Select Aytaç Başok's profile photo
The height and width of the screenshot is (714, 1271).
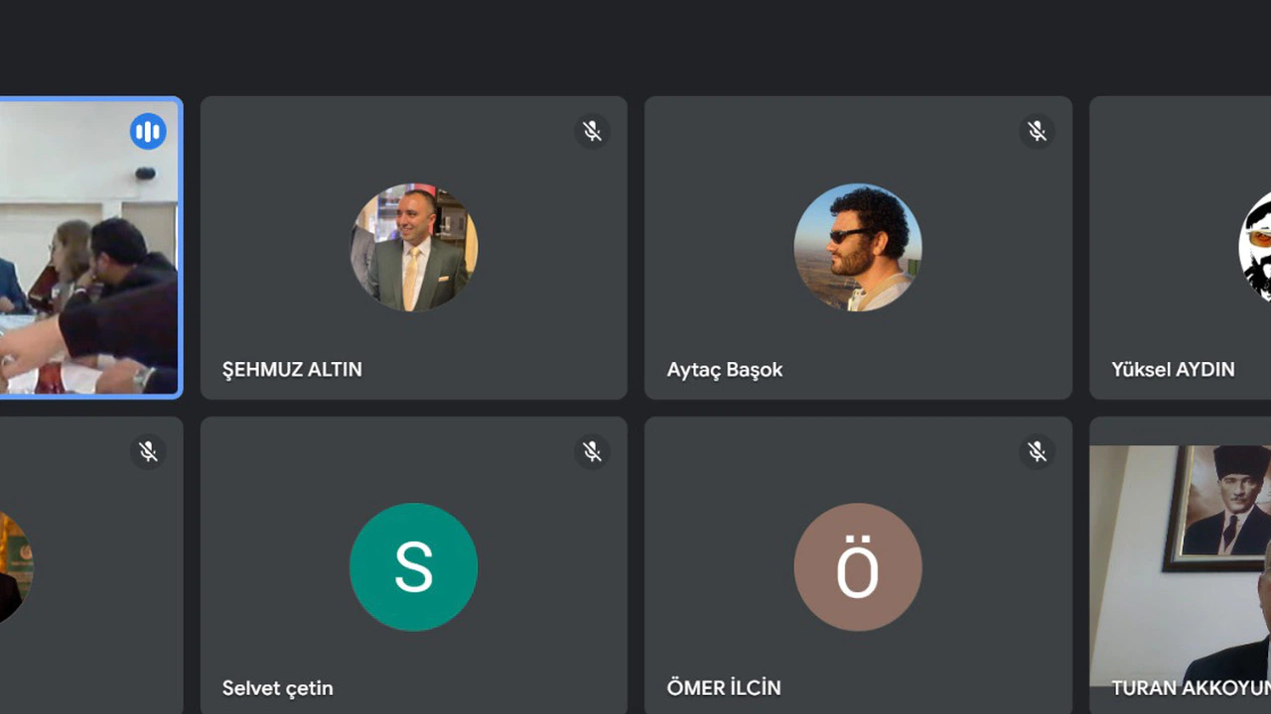tap(858, 247)
